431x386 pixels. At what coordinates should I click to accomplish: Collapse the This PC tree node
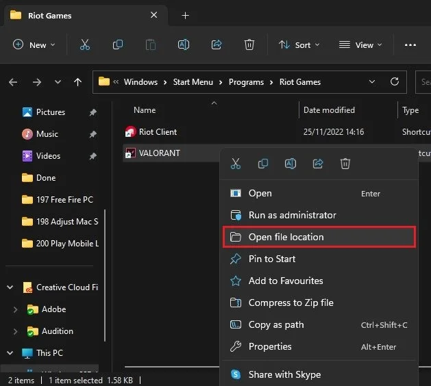coord(10,352)
